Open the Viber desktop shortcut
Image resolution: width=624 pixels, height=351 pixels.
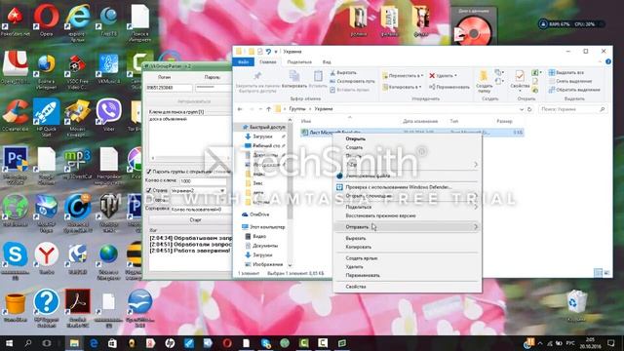108,115
